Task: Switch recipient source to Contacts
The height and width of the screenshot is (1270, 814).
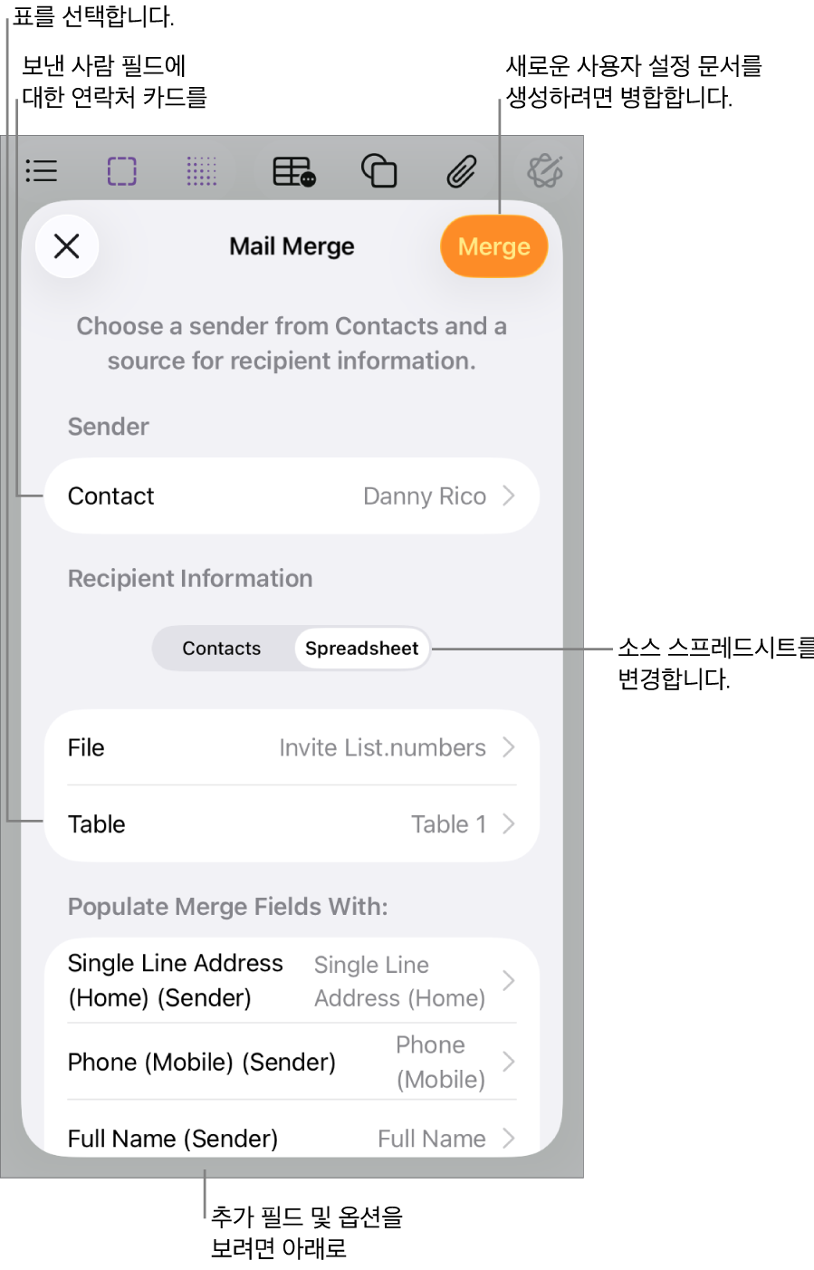Action: point(222,649)
